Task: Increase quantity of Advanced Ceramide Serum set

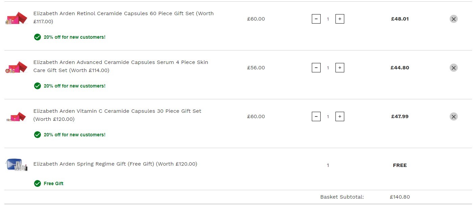Action: coord(340,68)
